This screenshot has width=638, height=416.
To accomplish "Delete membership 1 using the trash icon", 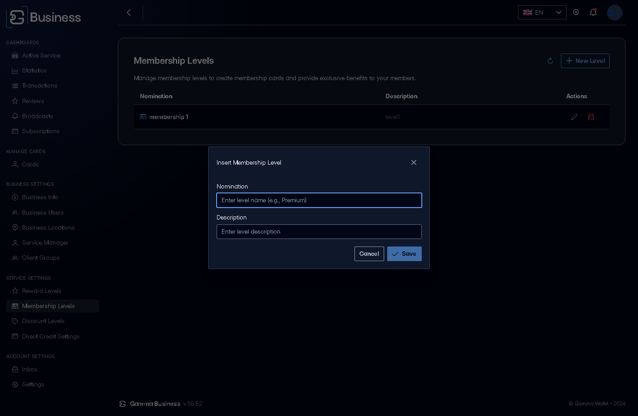I will coord(591,117).
